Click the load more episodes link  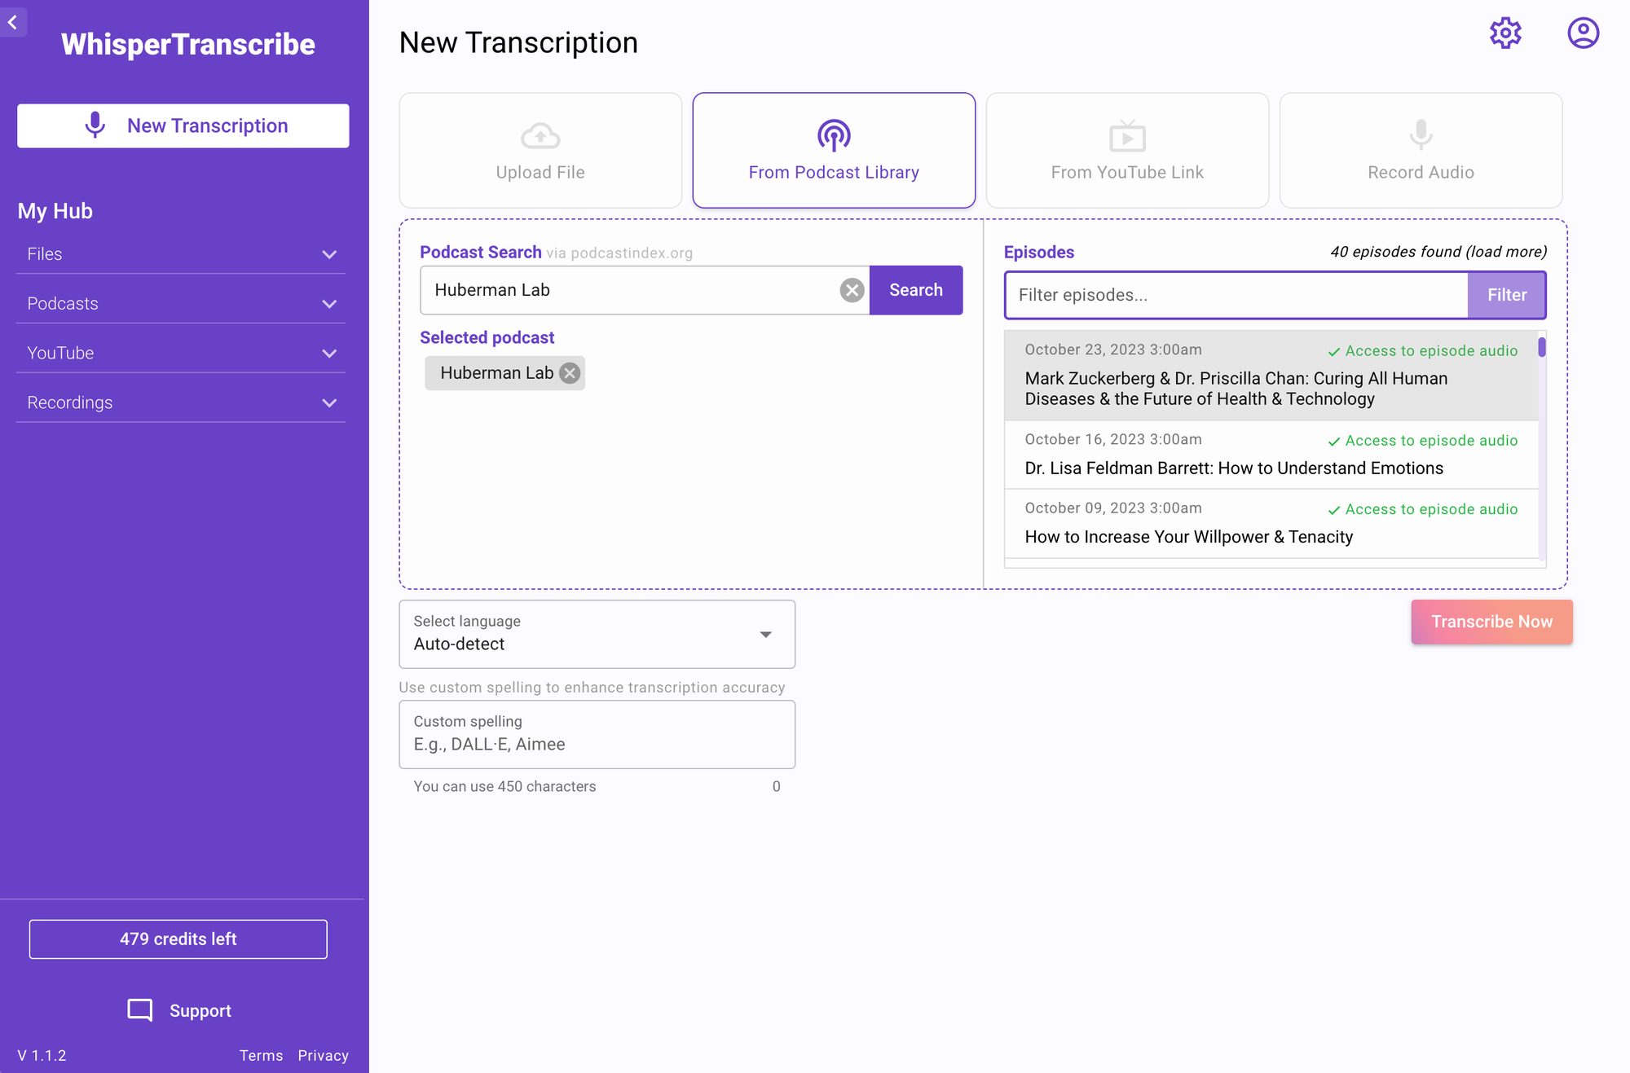coord(1506,252)
